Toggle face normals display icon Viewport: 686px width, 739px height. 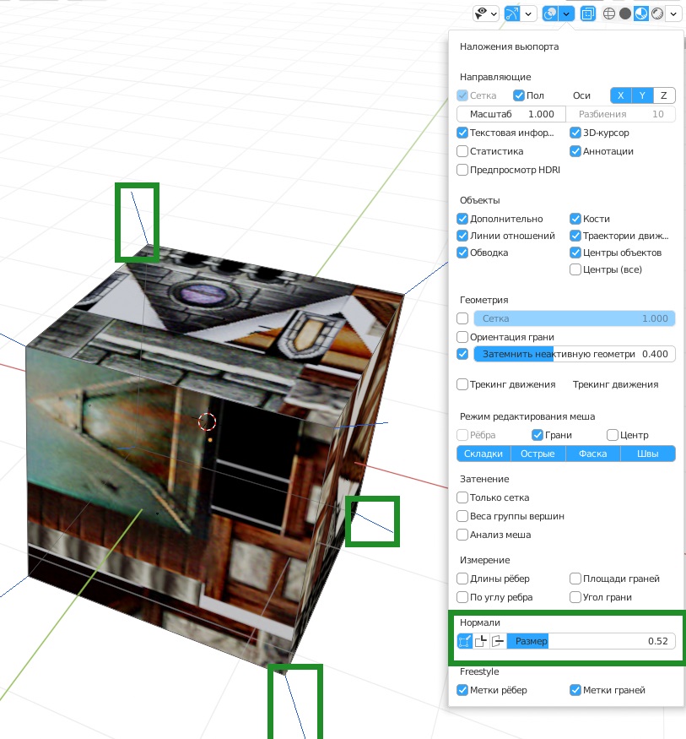pyautogui.click(x=498, y=641)
